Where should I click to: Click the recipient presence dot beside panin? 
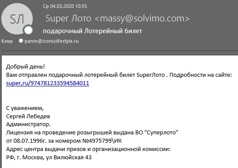click(x=21, y=41)
